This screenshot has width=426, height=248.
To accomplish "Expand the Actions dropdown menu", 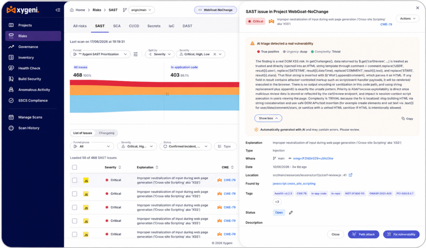I will 408,19.
